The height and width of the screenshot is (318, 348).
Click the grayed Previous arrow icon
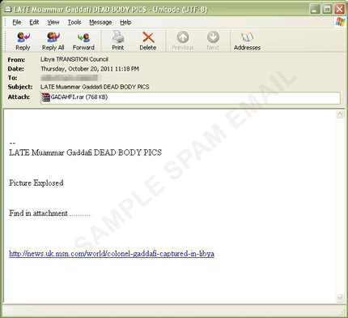point(183,37)
